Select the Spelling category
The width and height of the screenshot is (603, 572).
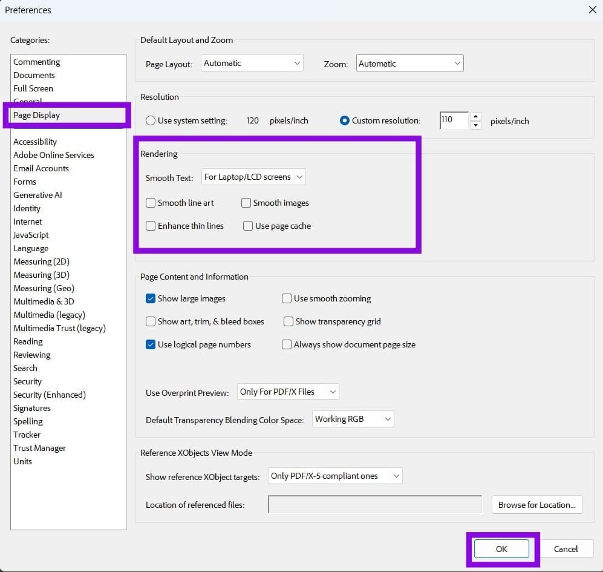click(x=28, y=421)
